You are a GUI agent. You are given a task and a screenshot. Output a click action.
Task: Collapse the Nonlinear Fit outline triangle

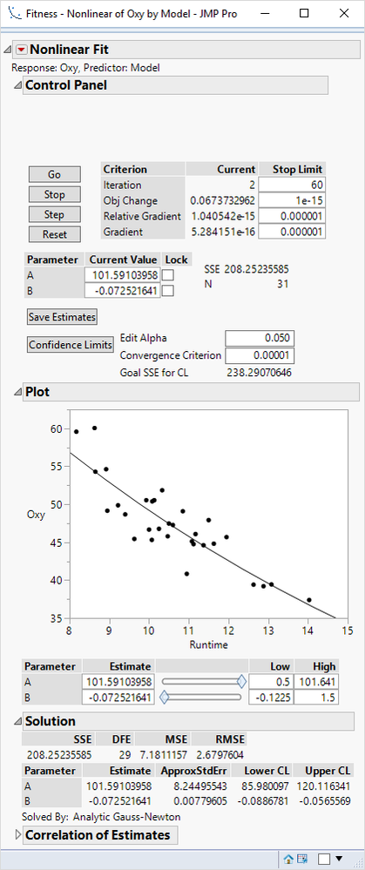click(x=7, y=50)
